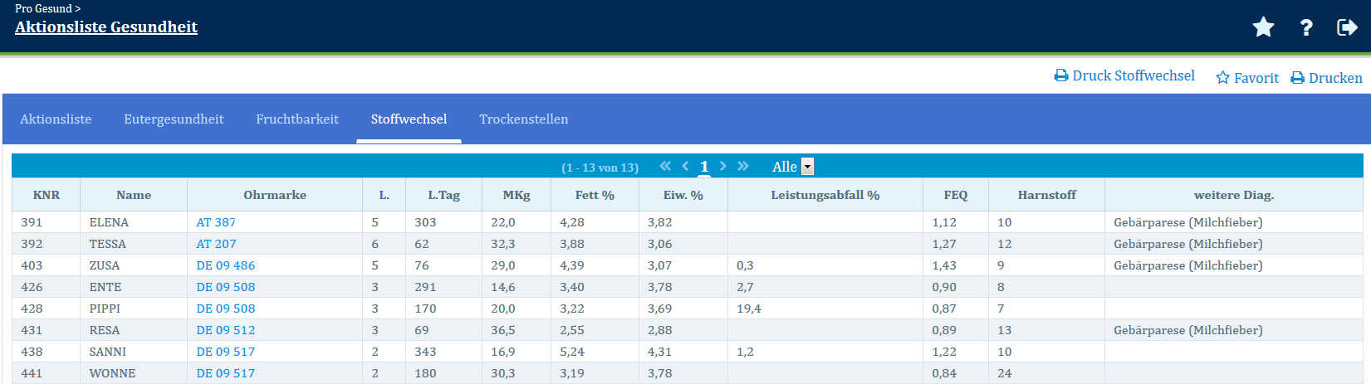Jump to last page double-arrow
This screenshot has height=384, width=1371.
743,166
